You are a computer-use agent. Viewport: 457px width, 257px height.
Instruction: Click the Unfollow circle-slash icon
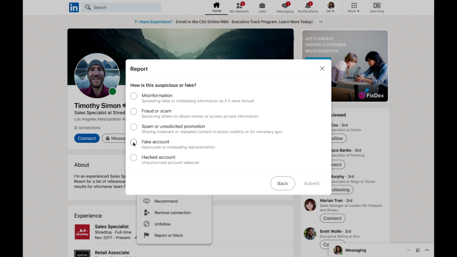146,224
